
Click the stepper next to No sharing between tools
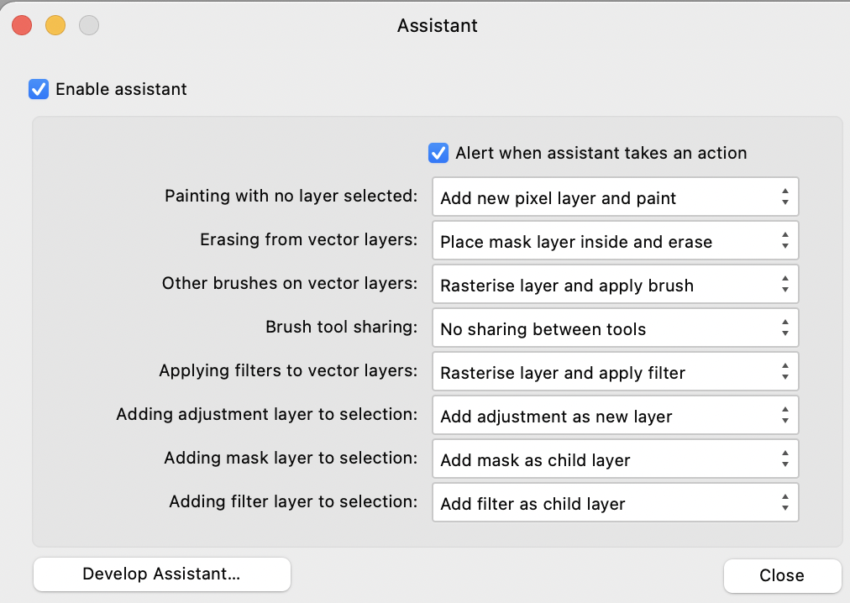pyautogui.click(x=784, y=328)
